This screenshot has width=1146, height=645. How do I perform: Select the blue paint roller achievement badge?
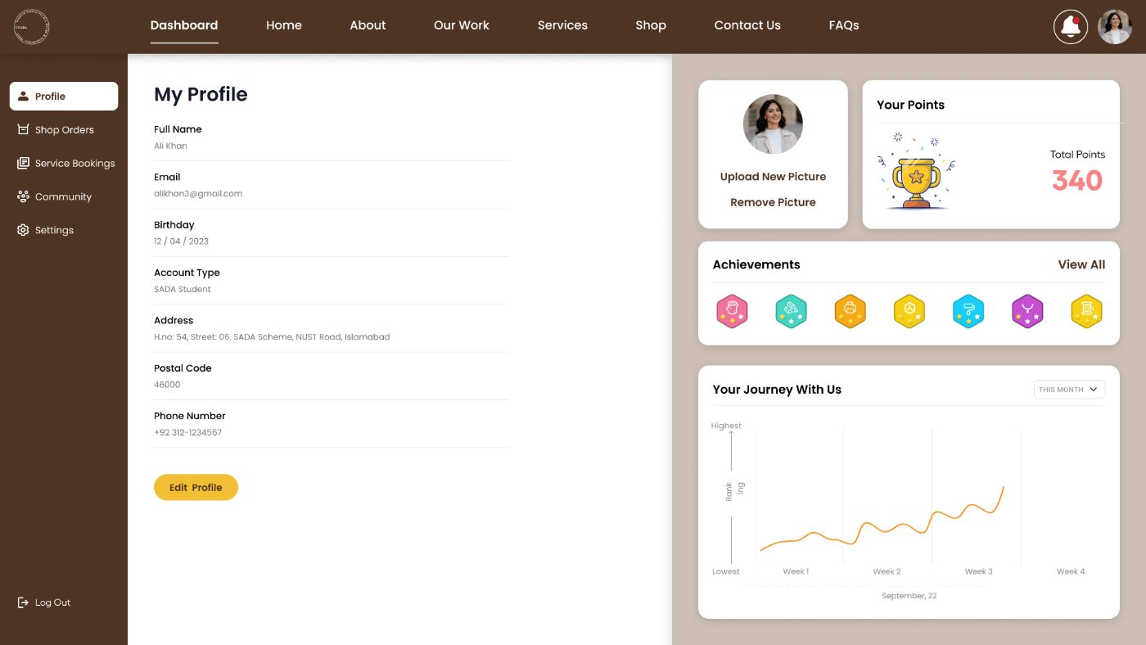pos(968,312)
